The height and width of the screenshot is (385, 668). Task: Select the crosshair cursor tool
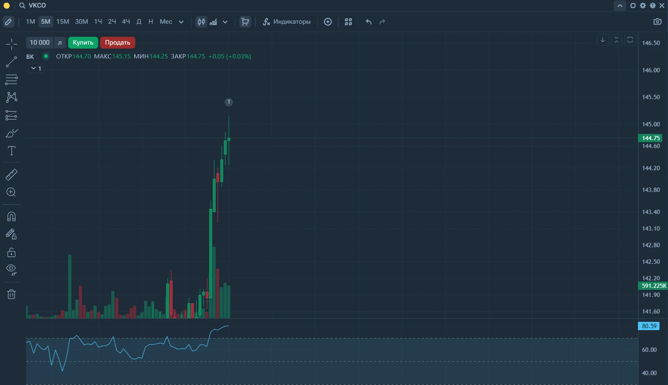11,44
